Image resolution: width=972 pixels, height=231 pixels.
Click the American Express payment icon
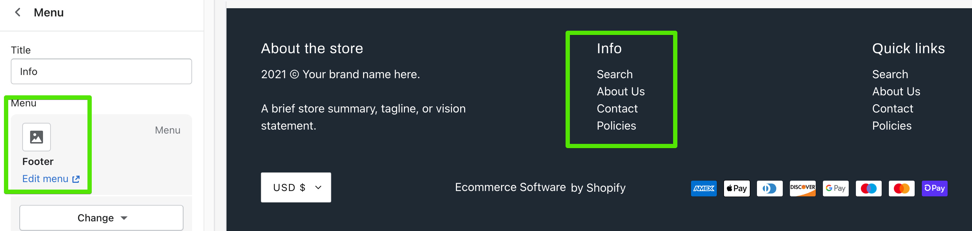click(x=704, y=188)
